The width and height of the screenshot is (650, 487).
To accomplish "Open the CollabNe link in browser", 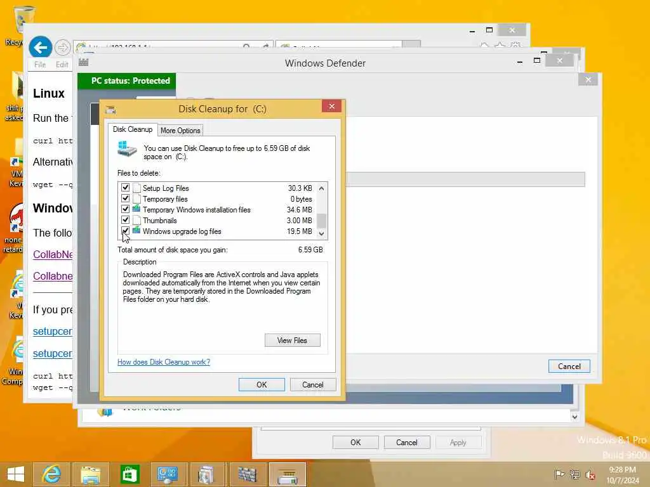I will [53, 254].
